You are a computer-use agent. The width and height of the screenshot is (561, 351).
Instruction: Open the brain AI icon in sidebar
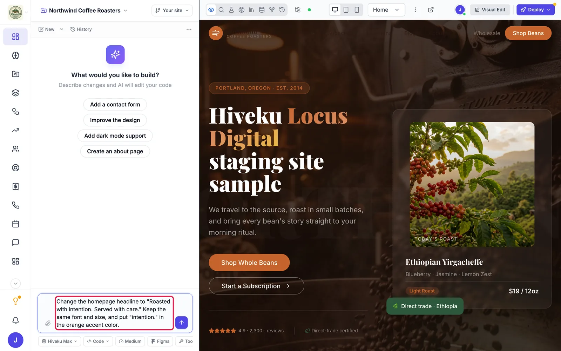[x=15, y=55]
